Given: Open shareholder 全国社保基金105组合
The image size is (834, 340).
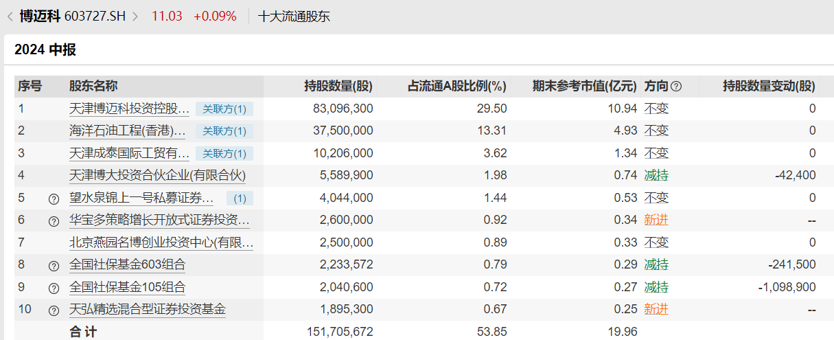Looking at the screenshot, I should 127,288.
